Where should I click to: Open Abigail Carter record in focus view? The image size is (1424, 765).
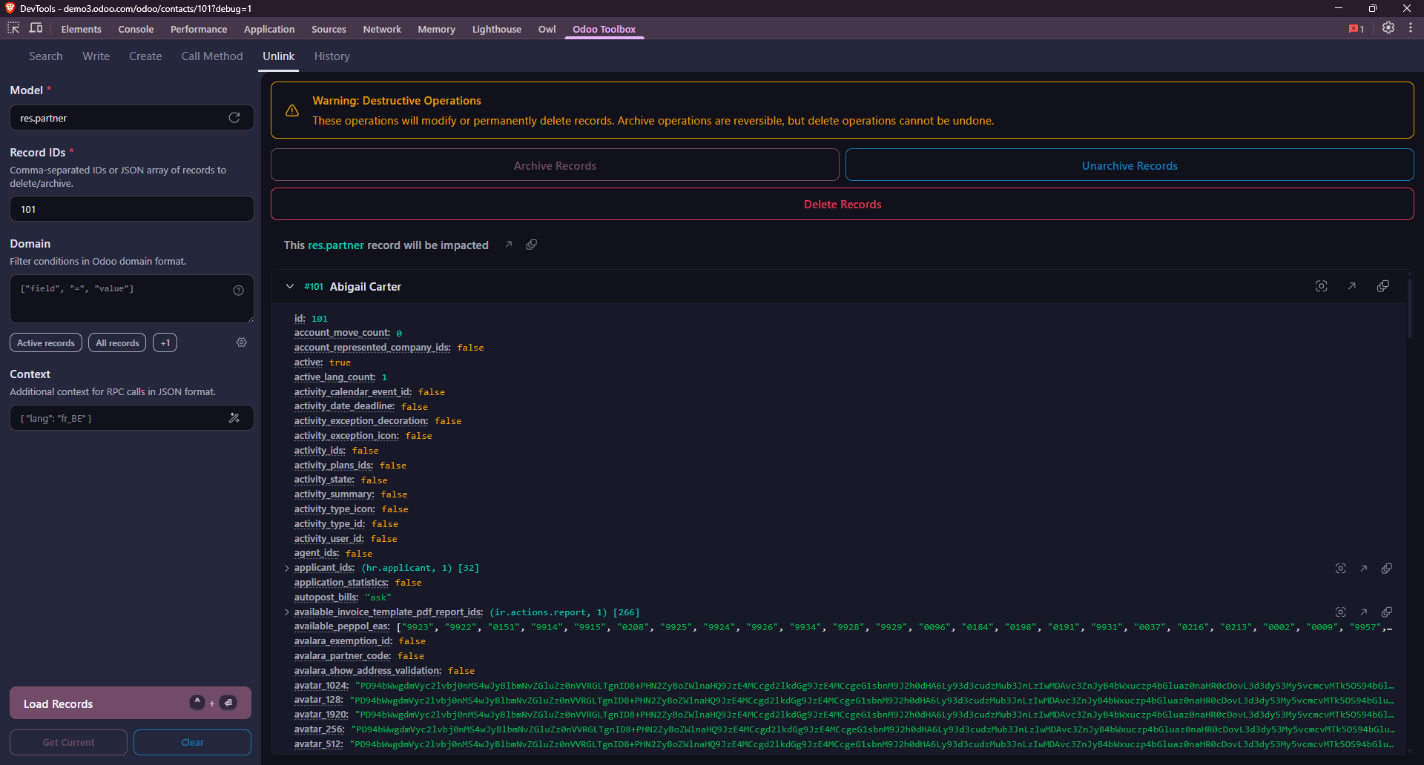coord(1322,285)
